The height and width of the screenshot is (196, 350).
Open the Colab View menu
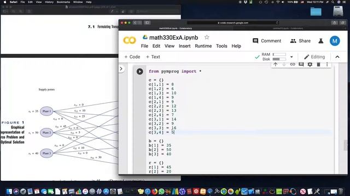[x=170, y=46]
